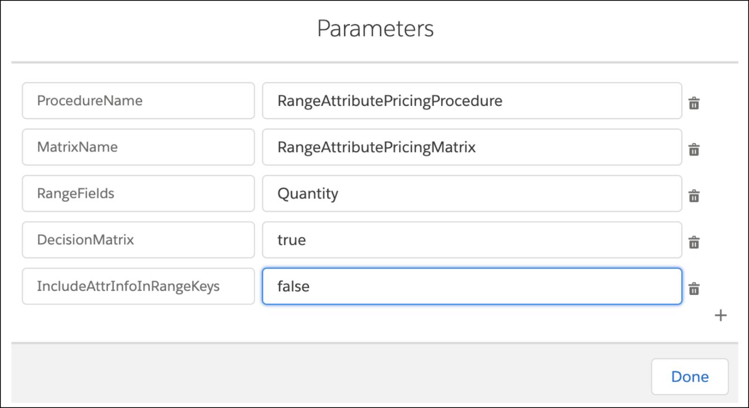Click the gray footer bar left of Done
The width and height of the screenshot is (749, 408).
coord(328,374)
